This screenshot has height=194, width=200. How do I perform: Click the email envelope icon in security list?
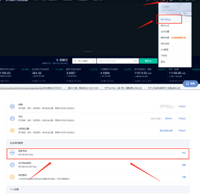click(x=12, y=107)
